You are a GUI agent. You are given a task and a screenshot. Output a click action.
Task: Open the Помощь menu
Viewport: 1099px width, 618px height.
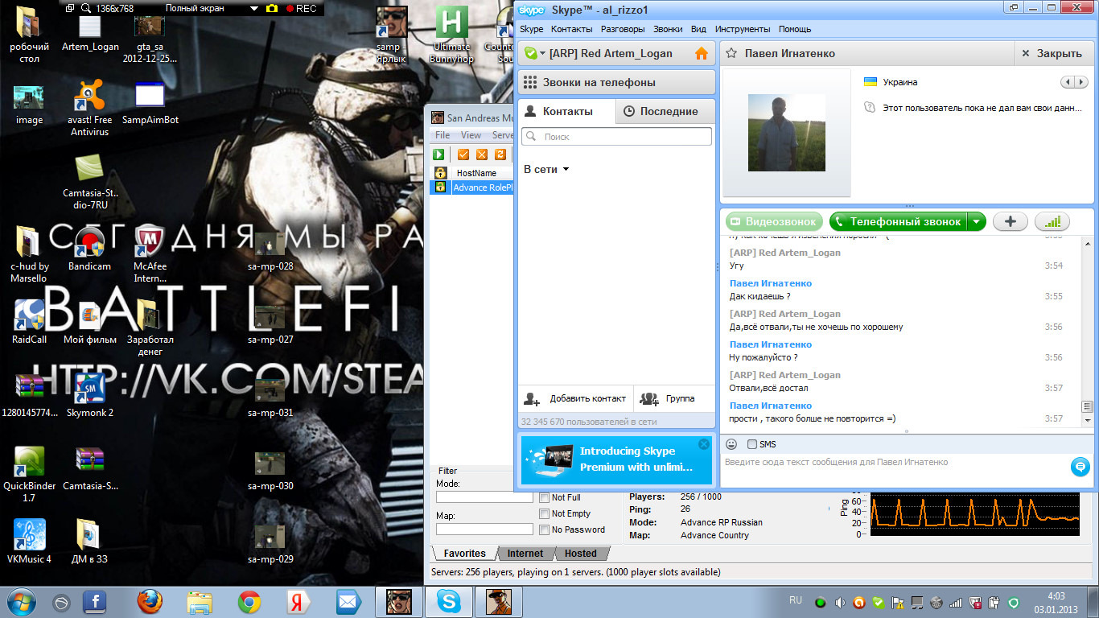pos(795,29)
